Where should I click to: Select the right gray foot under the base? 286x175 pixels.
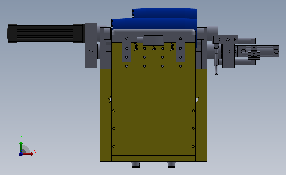click(x=172, y=164)
